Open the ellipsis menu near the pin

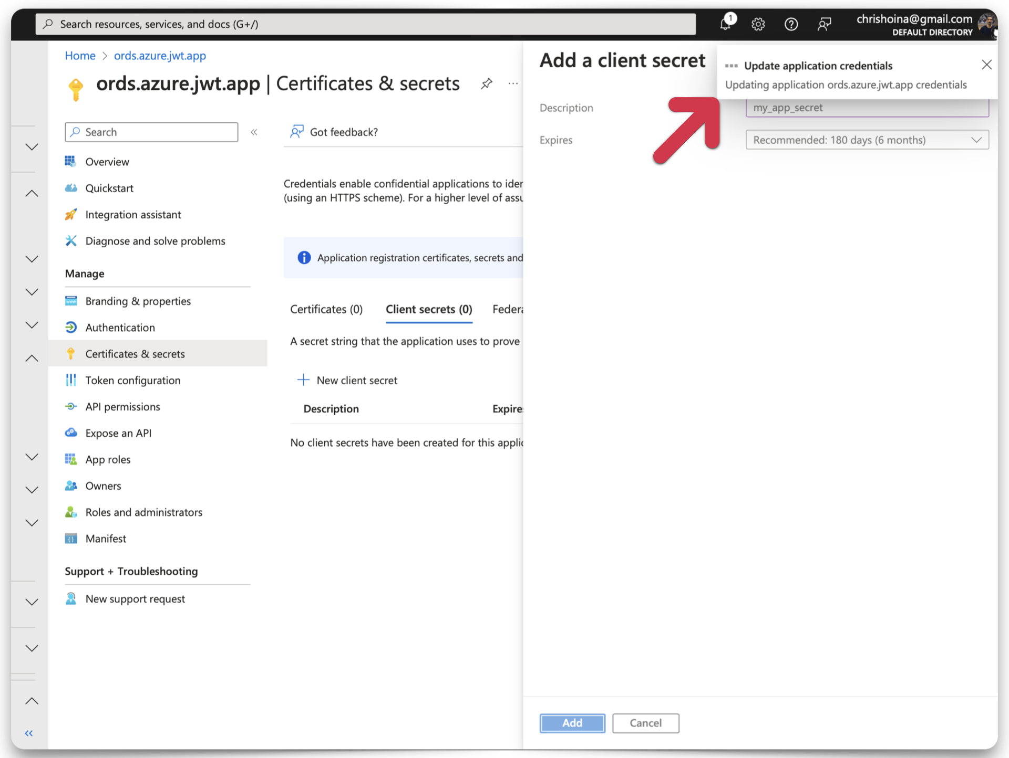[513, 83]
